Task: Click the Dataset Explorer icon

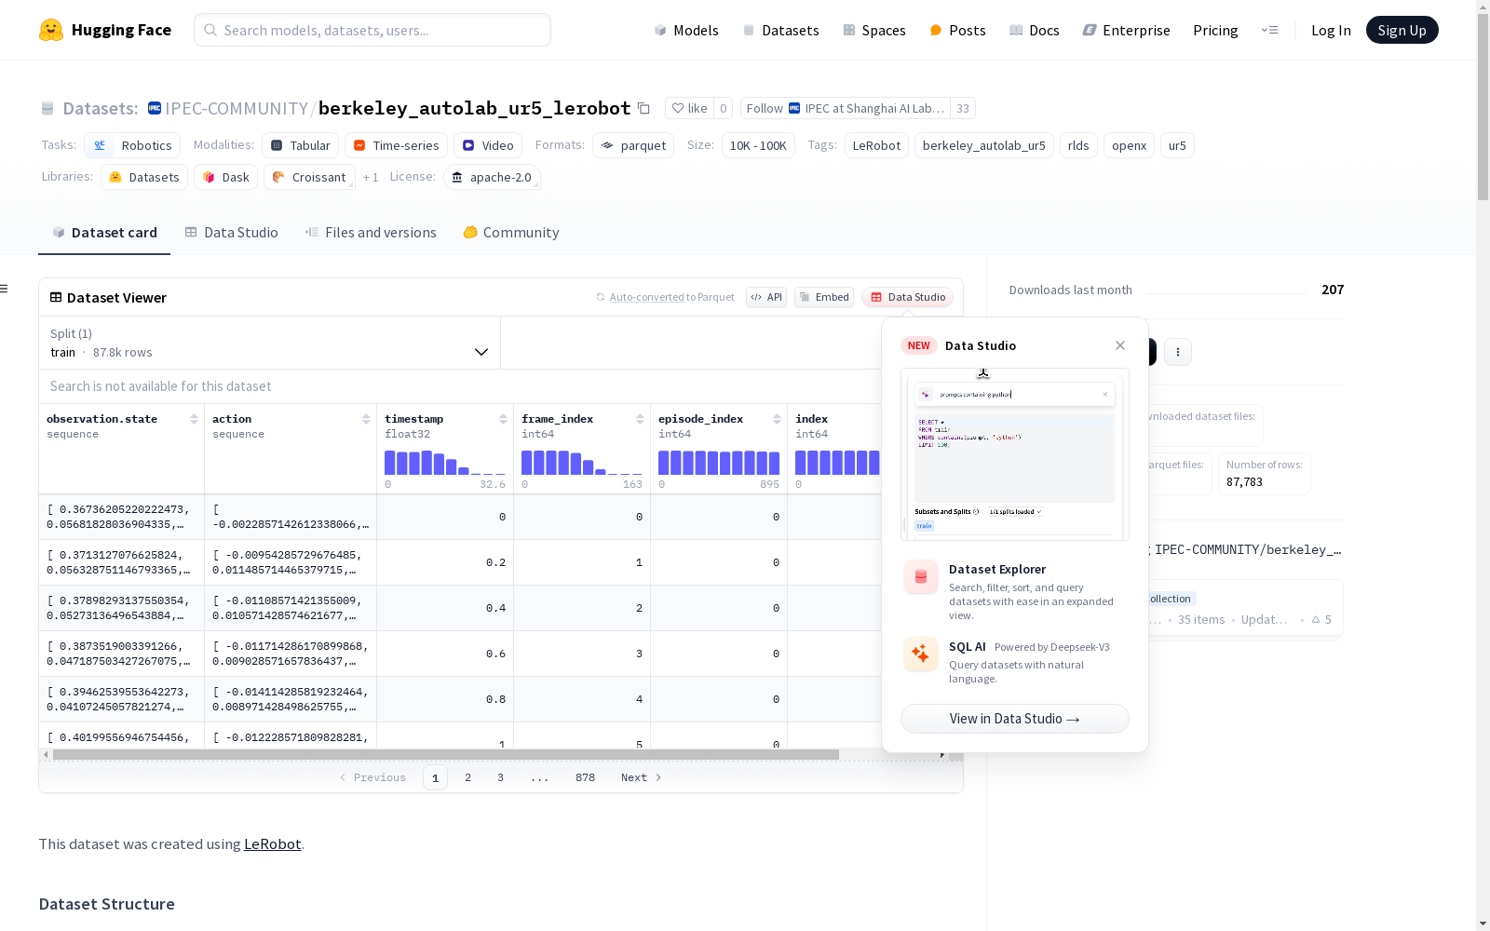Action: [x=921, y=577]
